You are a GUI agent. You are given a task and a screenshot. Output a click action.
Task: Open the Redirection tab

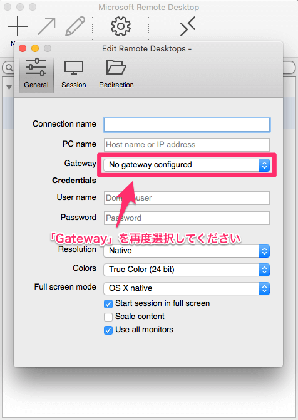tap(116, 74)
